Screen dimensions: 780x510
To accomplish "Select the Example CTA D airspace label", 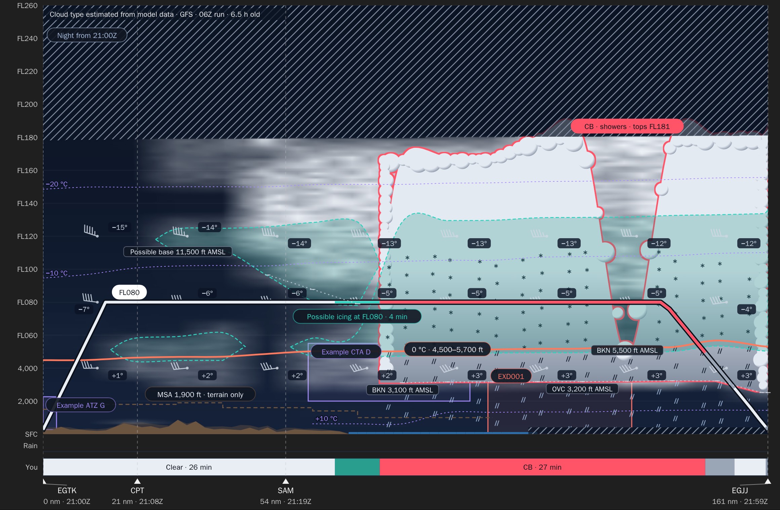I will coord(346,352).
